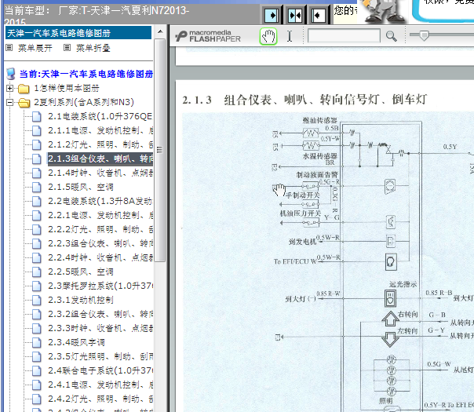This screenshot has height=412, width=474.
Task: Click the 左转向 down-arrow indicator symbol
Action: [390, 340]
